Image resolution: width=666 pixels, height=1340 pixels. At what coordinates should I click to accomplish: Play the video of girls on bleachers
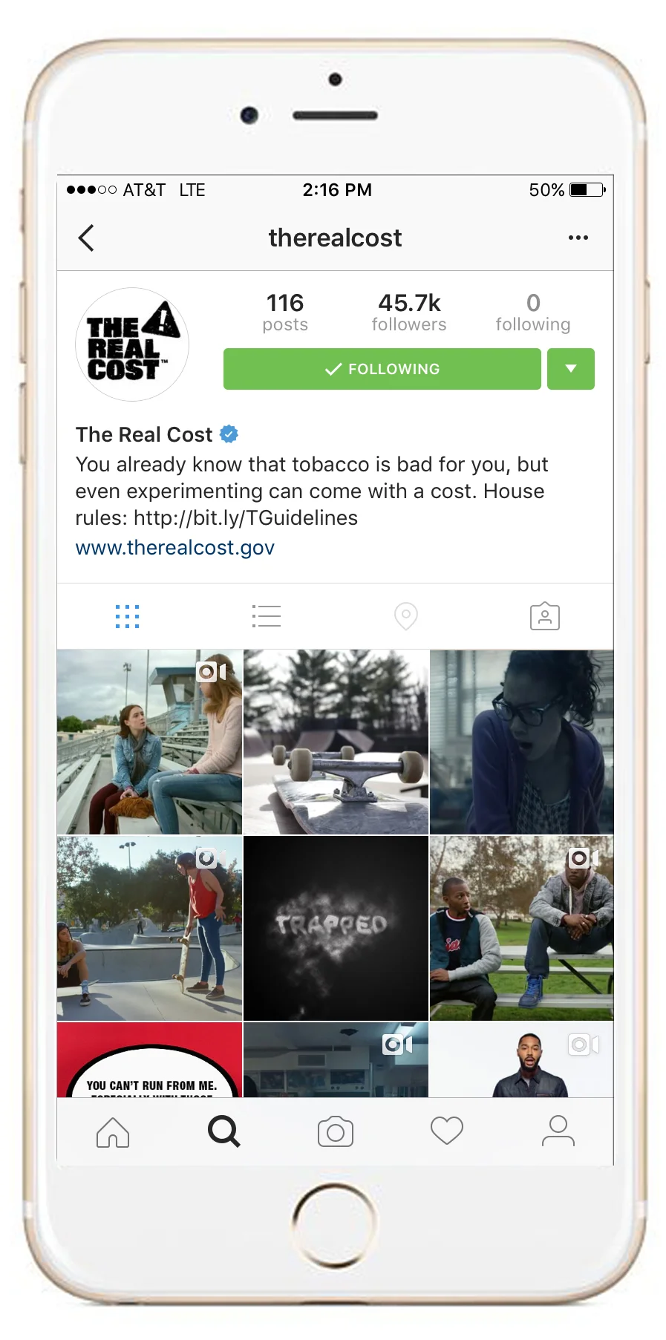(x=150, y=742)
